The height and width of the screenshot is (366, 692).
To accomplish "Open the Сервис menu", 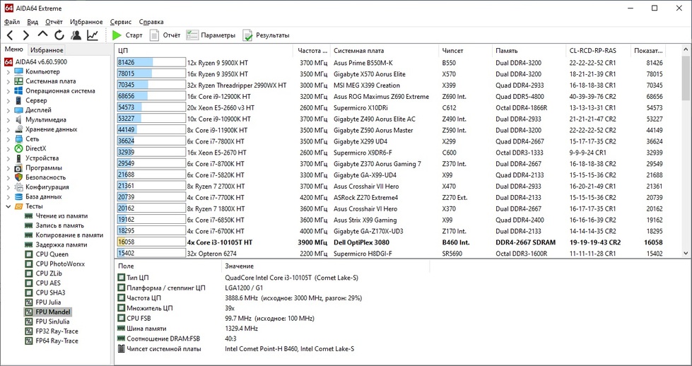I will point(120,22).
